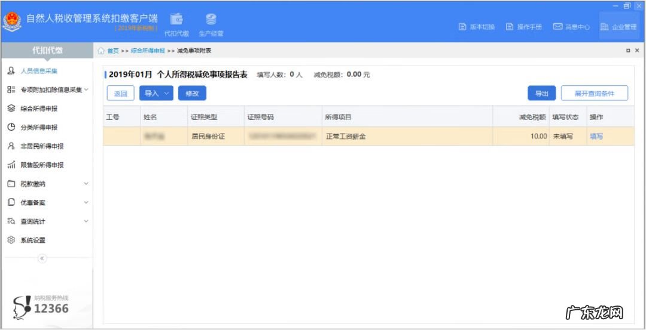Screen dimensions: 646x330
Task: Open 非居民所得申报 menu item
Action: click(42, 146)
